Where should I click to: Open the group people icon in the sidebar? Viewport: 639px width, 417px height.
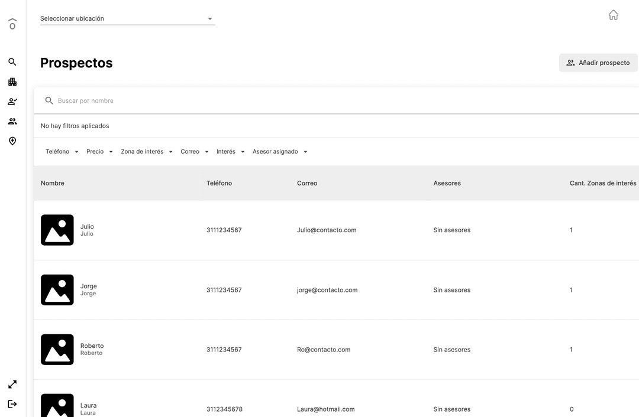pos(12,122)
